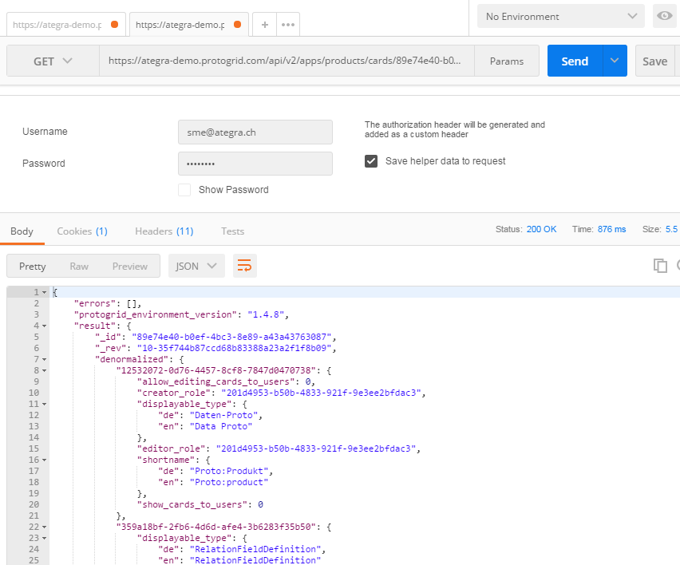Click the "Daten-Proto" string on line 12
Screen dimensions: 680x565
pyautogui.click(x=223, y=416)
